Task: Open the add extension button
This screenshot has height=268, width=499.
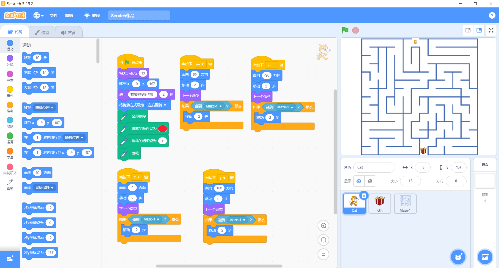Action: pos(10,259)
